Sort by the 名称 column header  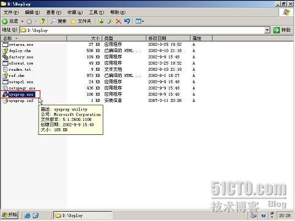tap(34, 38)
